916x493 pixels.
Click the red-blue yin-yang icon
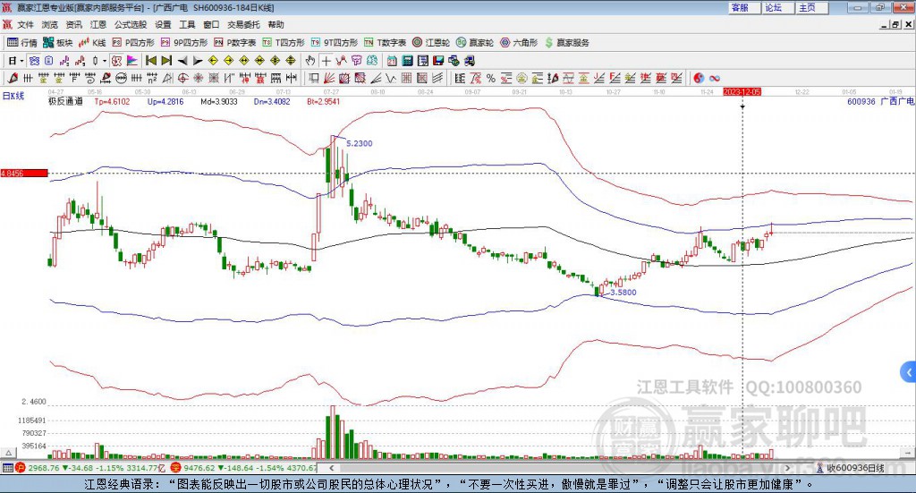(x=699, y=78)
